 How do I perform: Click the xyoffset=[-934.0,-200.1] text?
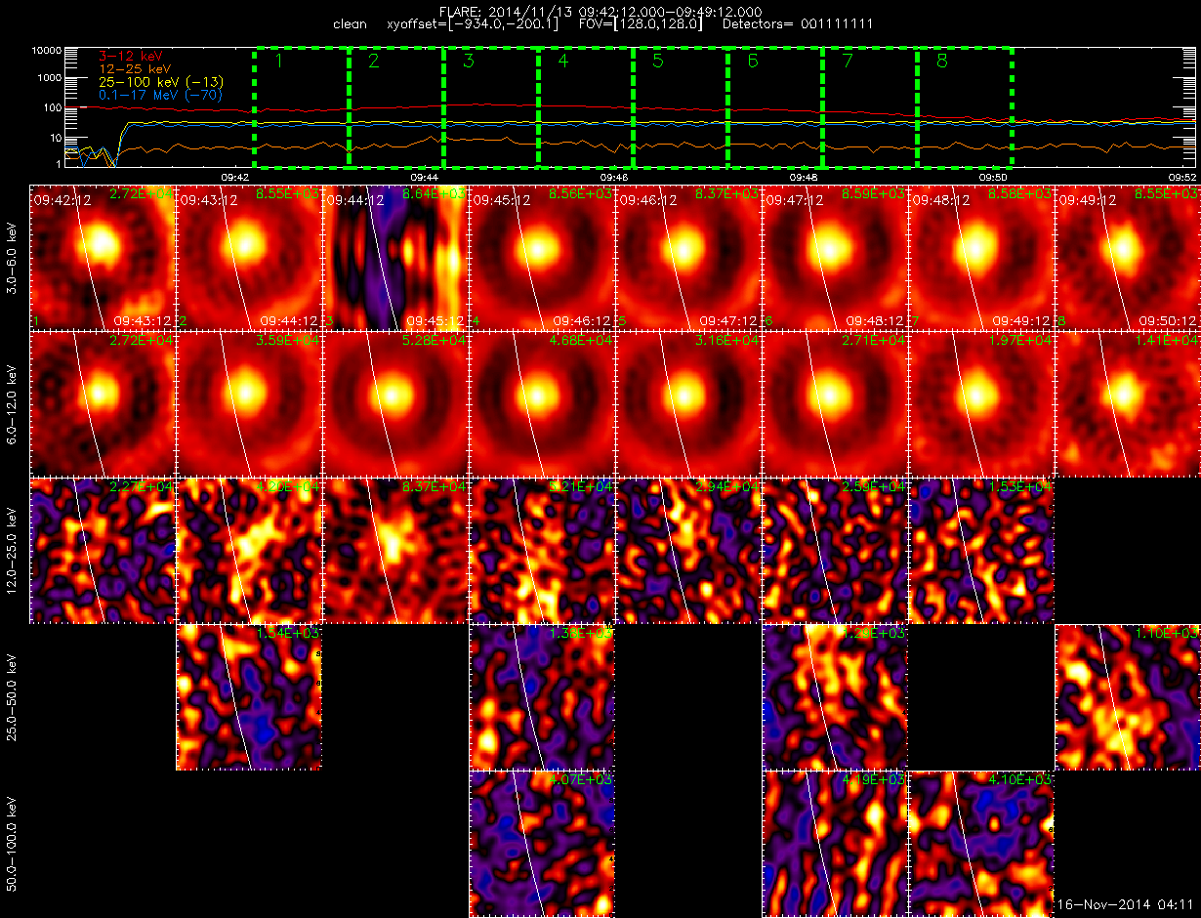tap(474, 23)
